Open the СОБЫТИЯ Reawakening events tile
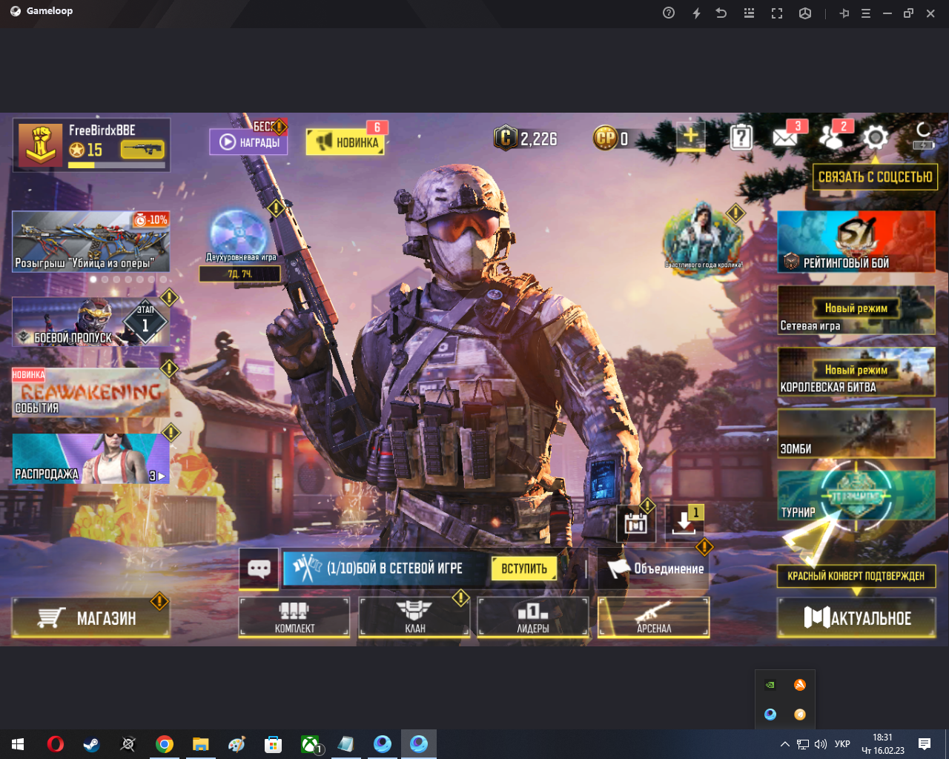Image resolution: width=949 pixels, height=759 pixels. (90, 393)
